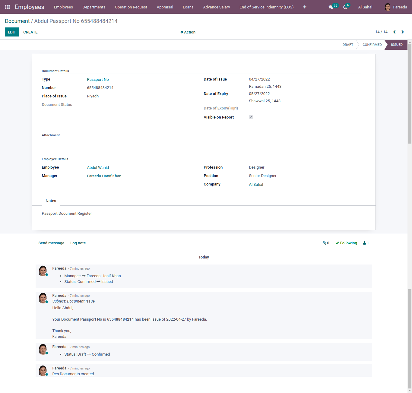
Task: Click the EDIT button
Action: [12, 32]
